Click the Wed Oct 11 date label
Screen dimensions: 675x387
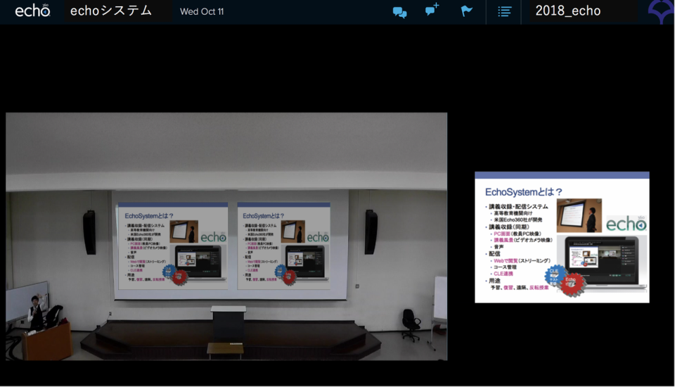(x=202, y=12)
